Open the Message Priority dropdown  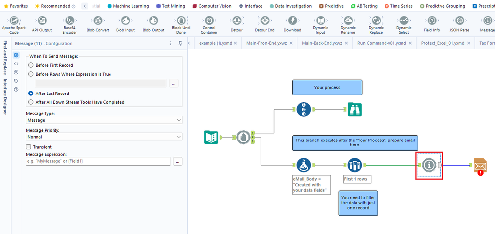click(104, 137)
